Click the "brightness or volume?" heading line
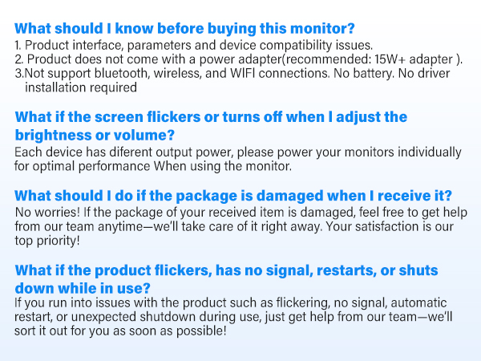 (95, 135)
